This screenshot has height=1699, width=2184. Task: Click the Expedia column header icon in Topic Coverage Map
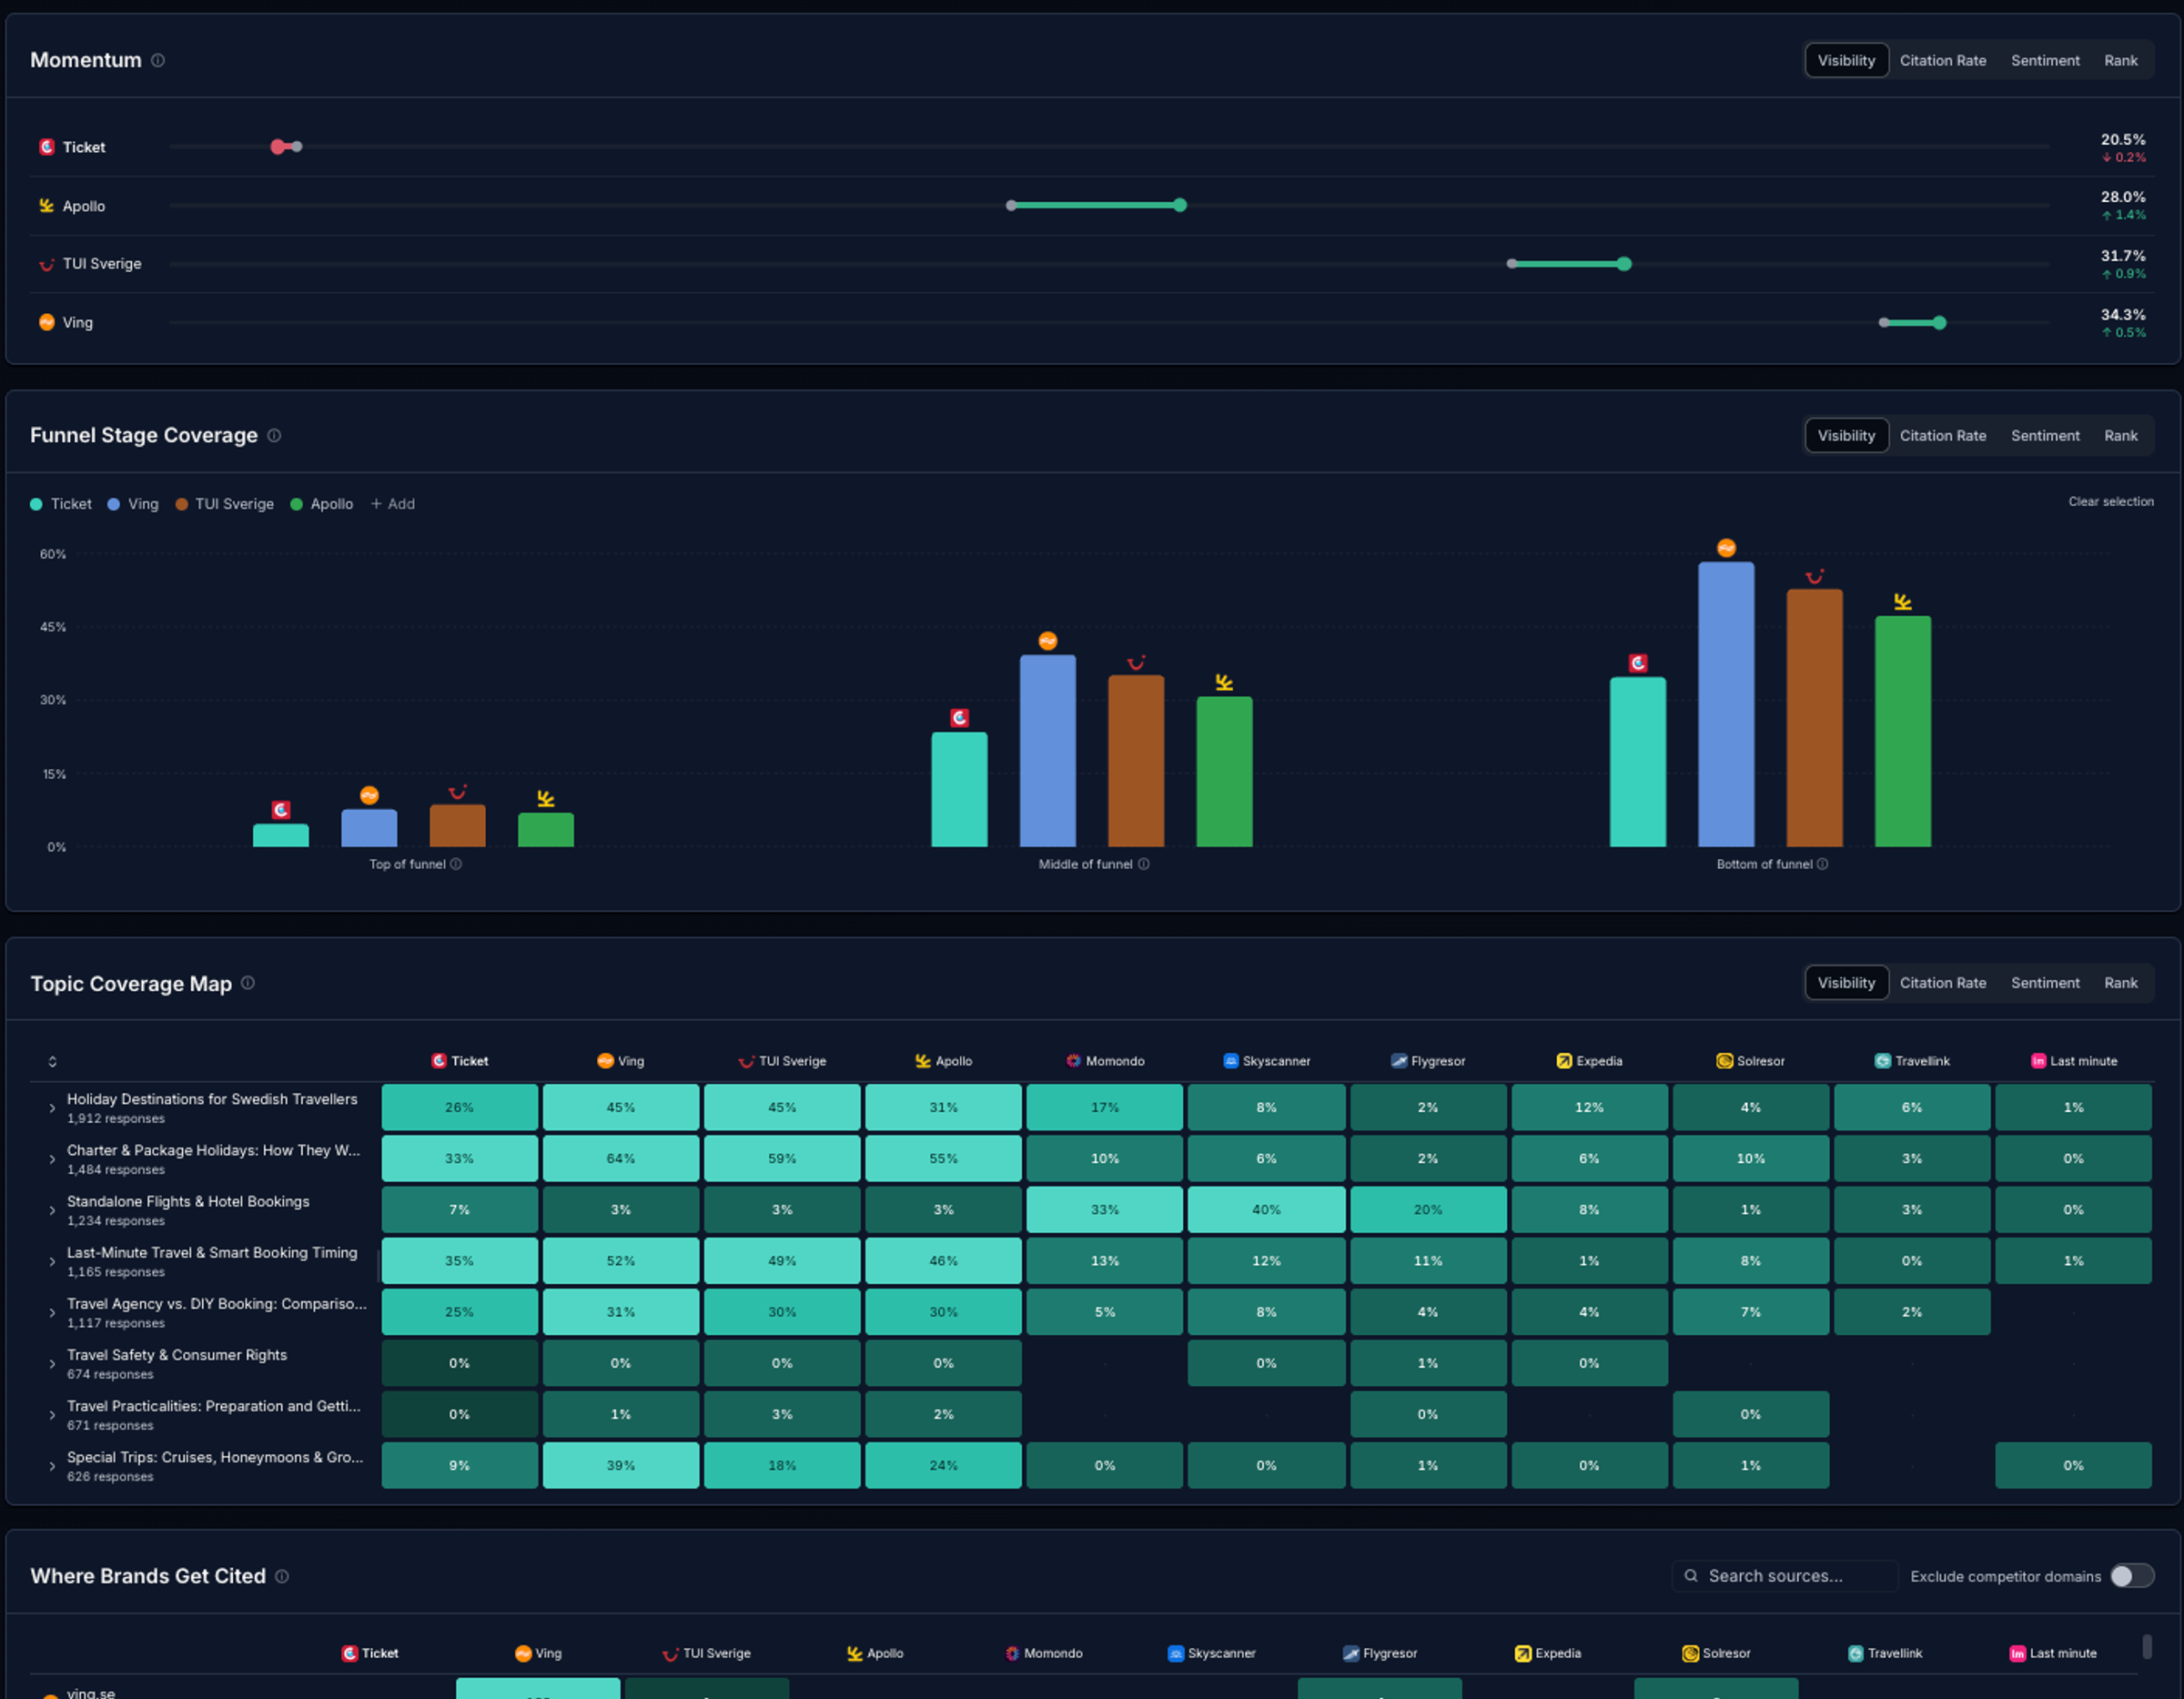click(1564, 1061)
